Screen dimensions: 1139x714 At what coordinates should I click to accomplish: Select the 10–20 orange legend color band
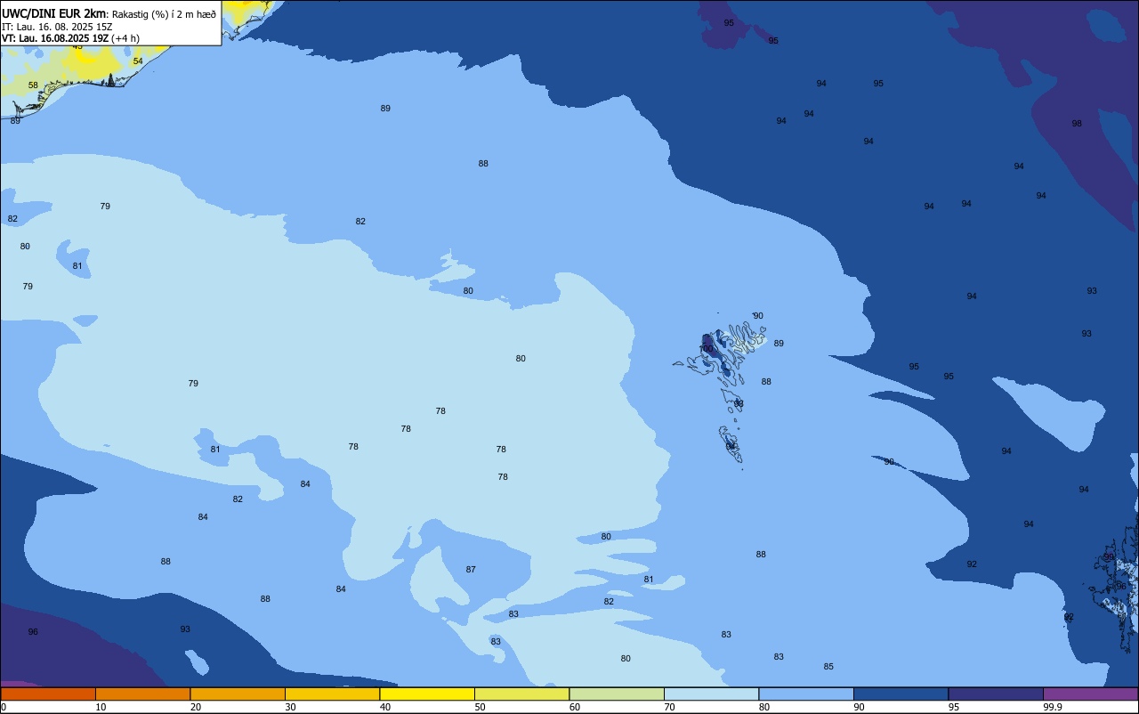[142, 694]
